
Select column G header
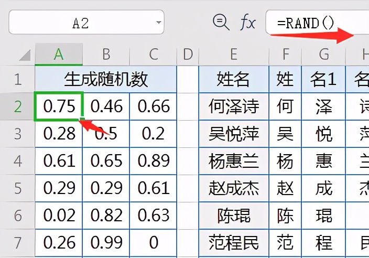click(x=323, y=54)
